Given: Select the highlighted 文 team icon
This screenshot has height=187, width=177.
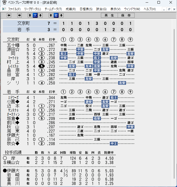Looking at the screenshot, I should [35, 15].
